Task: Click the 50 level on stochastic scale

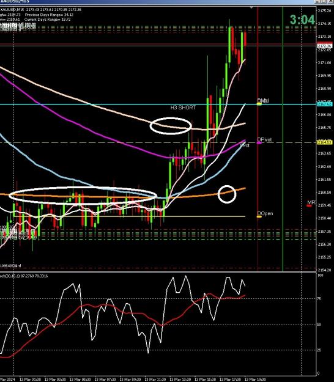Action: tap(320, 325)
